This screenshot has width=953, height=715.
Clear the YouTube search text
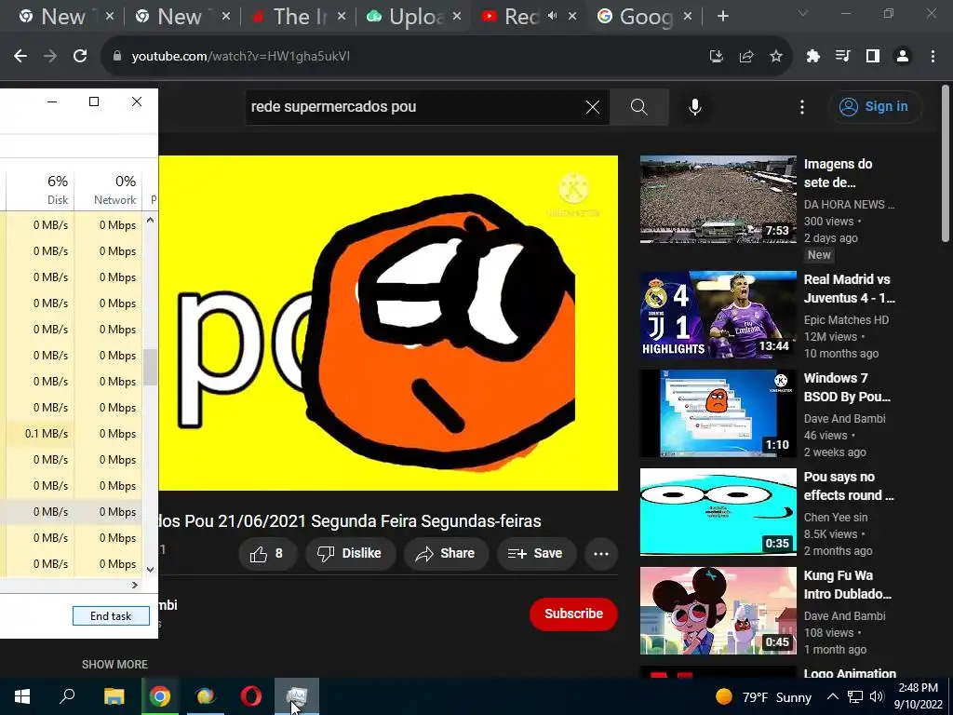click(593, 107)
